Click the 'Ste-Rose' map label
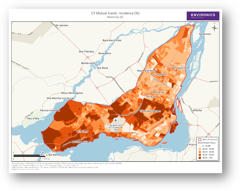The width and height of the screenshot is (240, 191). click(x=103, y=68)
